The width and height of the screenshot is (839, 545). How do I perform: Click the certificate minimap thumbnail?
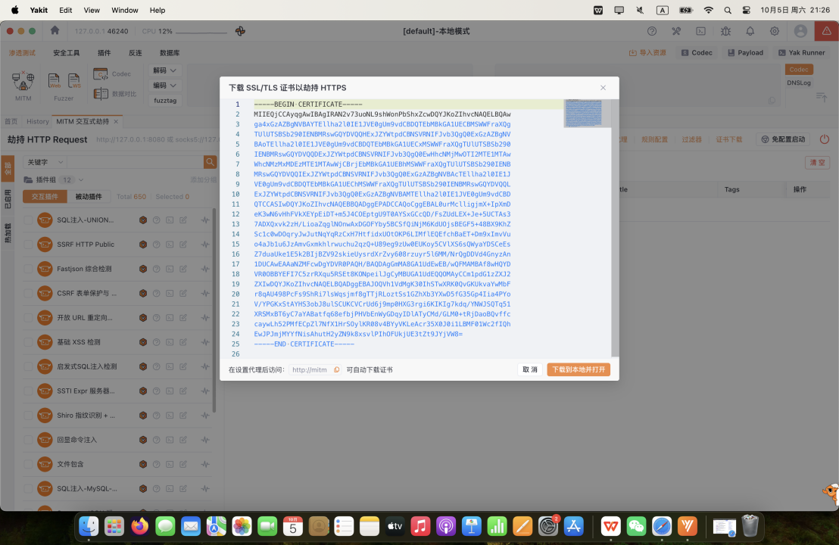(x=583, y=114)
